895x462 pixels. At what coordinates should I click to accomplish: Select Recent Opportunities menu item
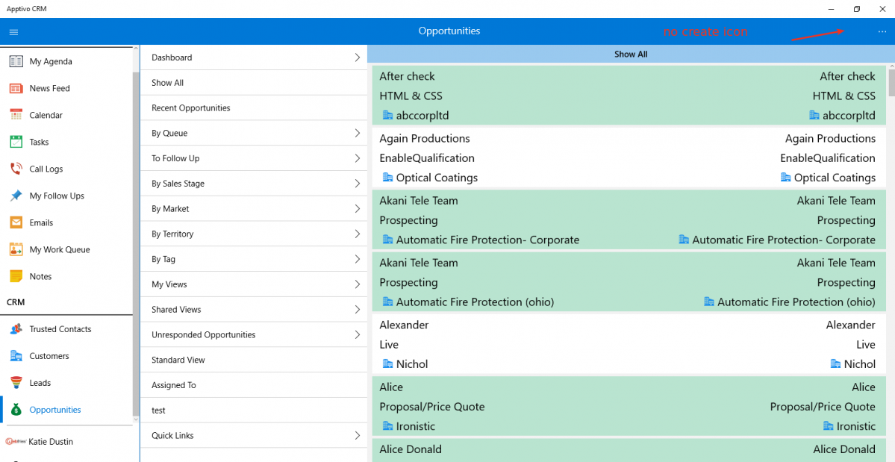click(x=191, y=108)
